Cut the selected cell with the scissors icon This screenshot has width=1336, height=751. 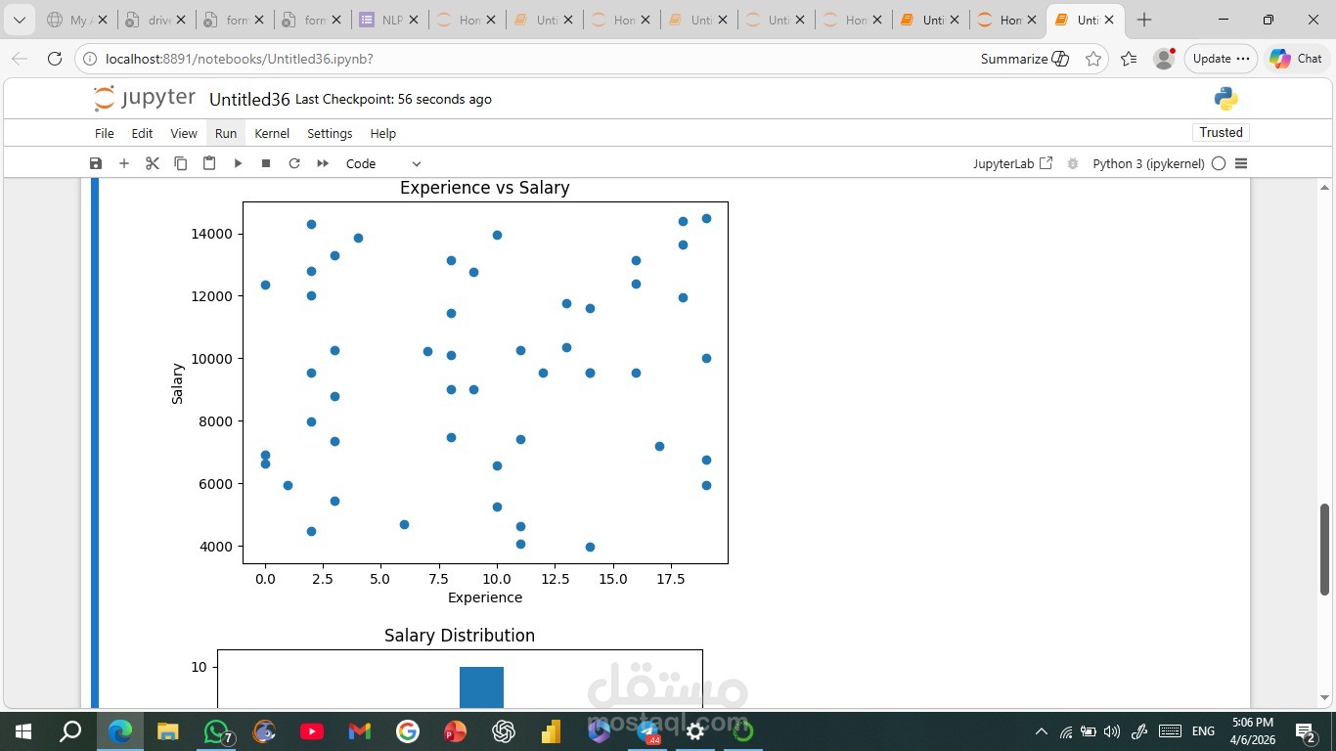click(152, 163)
